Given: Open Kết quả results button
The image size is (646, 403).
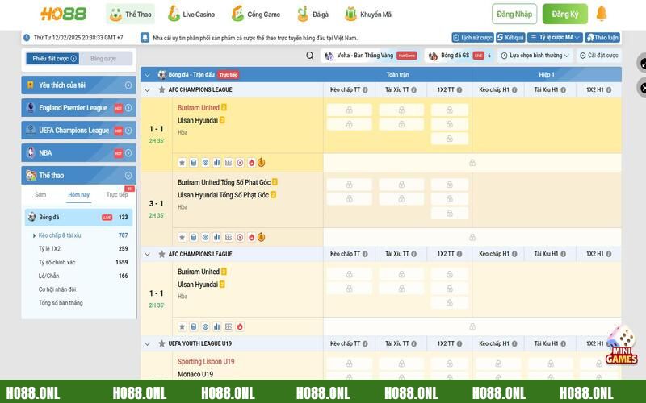Looking at the screenshot, I should (510, 37).
